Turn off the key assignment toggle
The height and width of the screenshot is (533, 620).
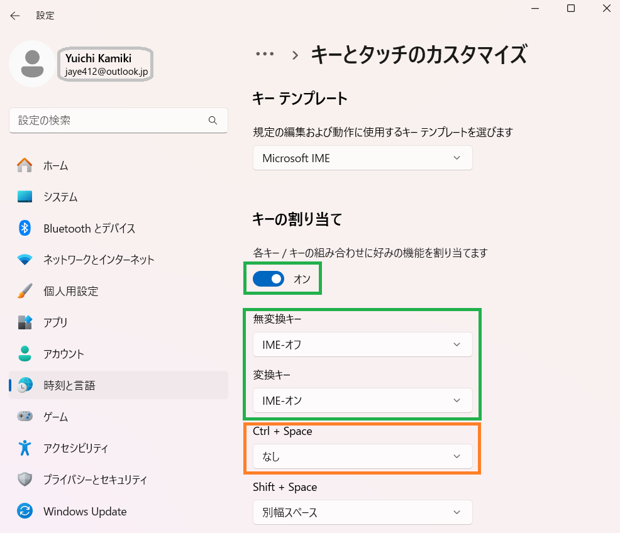(268, 279)
